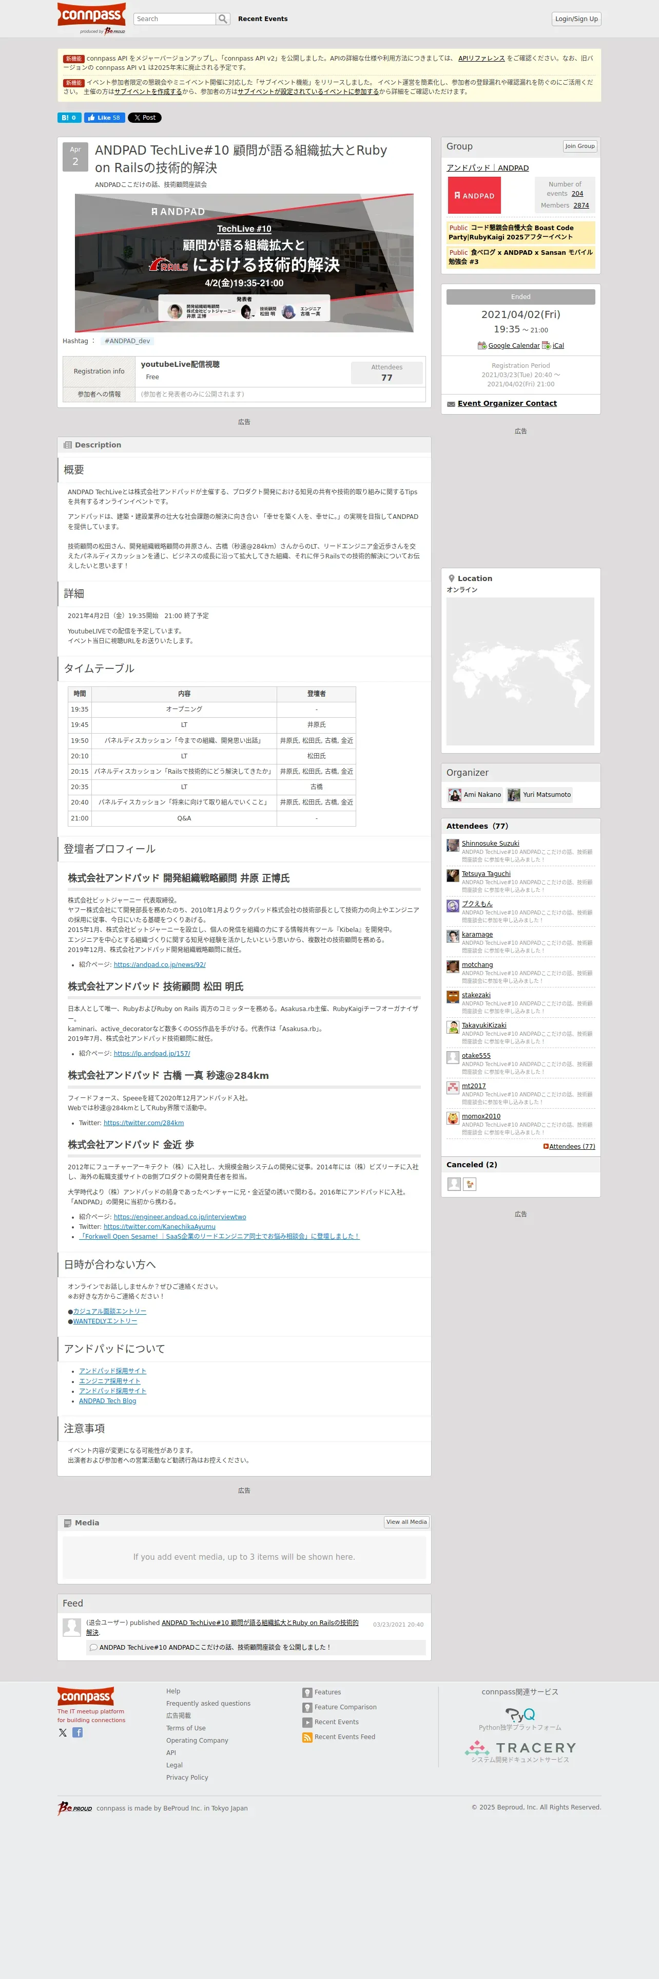Image resolution: width=659 pixels, height=1979 pixels.
Task: Click the Join Group button
Action: pos(580,146)
